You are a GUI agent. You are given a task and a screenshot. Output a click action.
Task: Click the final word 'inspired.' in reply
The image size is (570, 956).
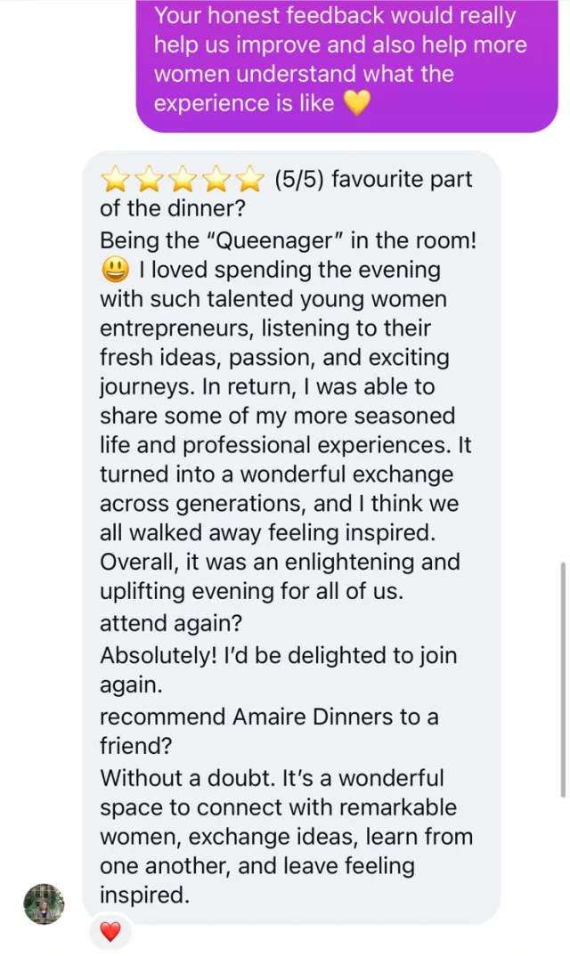(x=145, y=895)
